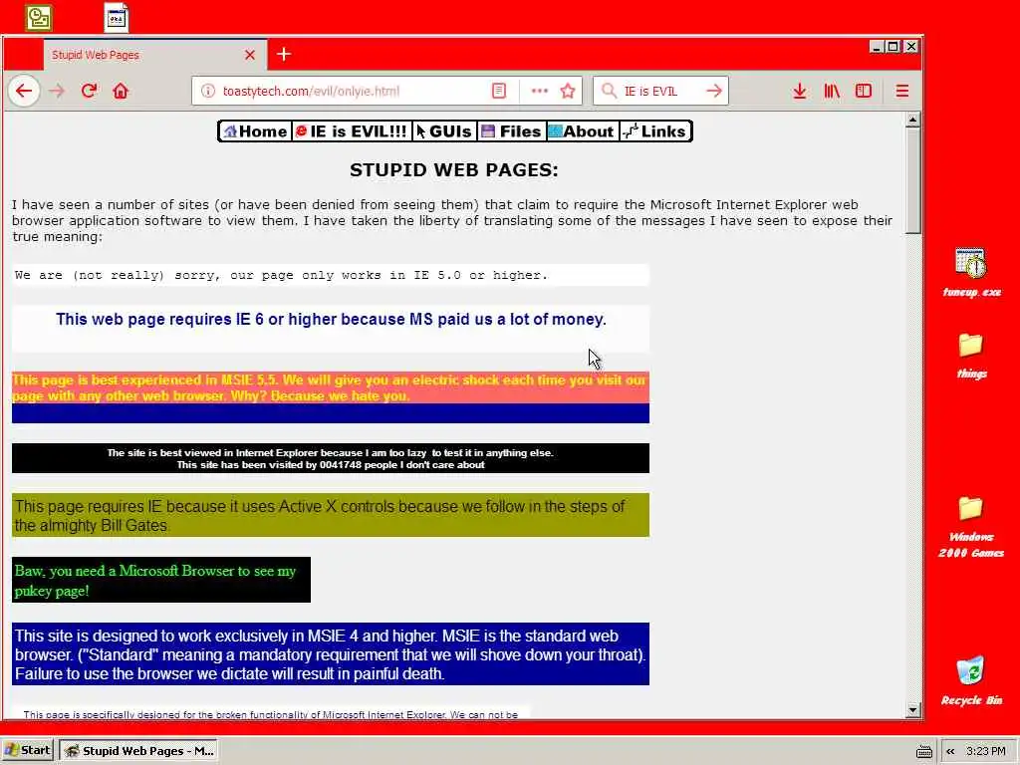Image resolution: width=1020 pixels, height=765 pixels.
Task: Click the keyboard icon in system tray
Action: [x=923, y=751]
